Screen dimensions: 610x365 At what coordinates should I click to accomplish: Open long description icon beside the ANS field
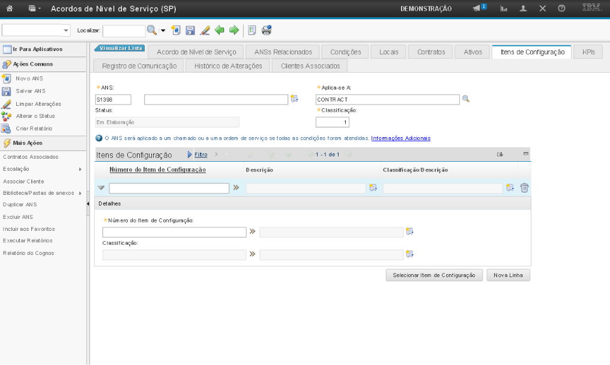[x=294, y=99]
